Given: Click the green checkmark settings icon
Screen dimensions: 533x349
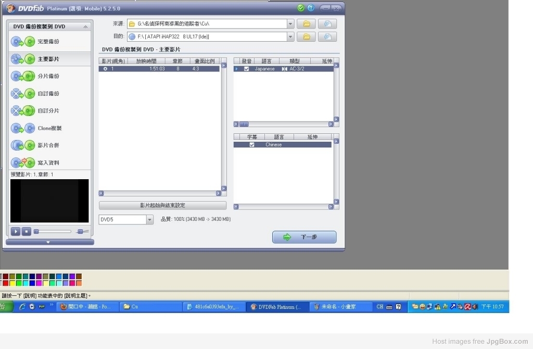Looking at the screenshot, I should [301, 8].
